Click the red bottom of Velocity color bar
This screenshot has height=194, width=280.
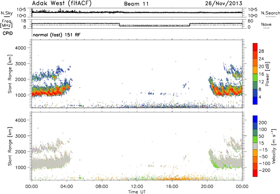[255, 173]
